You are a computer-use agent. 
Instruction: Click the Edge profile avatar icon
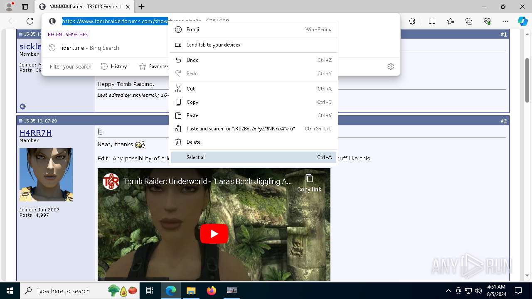click(x=9, y=7)
